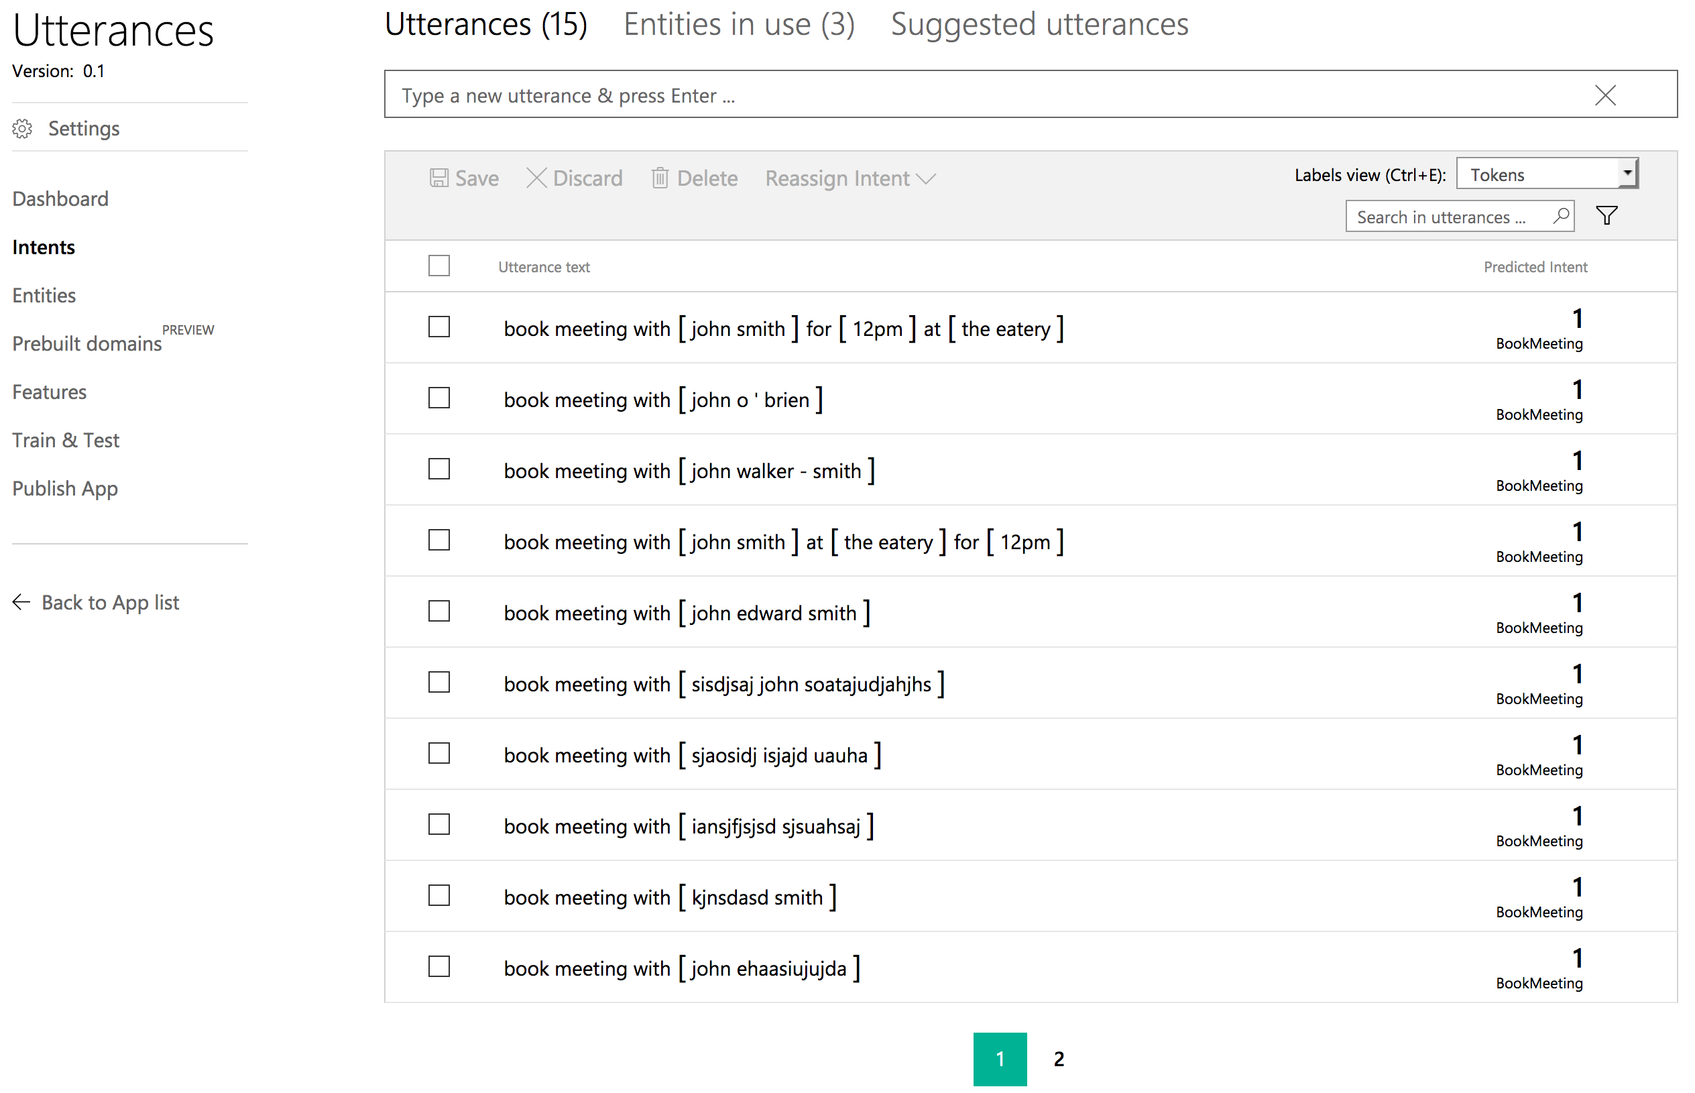Viewport: 1695px width, 1093px height.
Task: Click the search magnifier in the utterances search box
Action: (1562, 217)
